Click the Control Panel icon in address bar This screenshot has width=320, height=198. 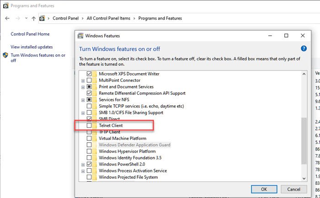point(43,18)
